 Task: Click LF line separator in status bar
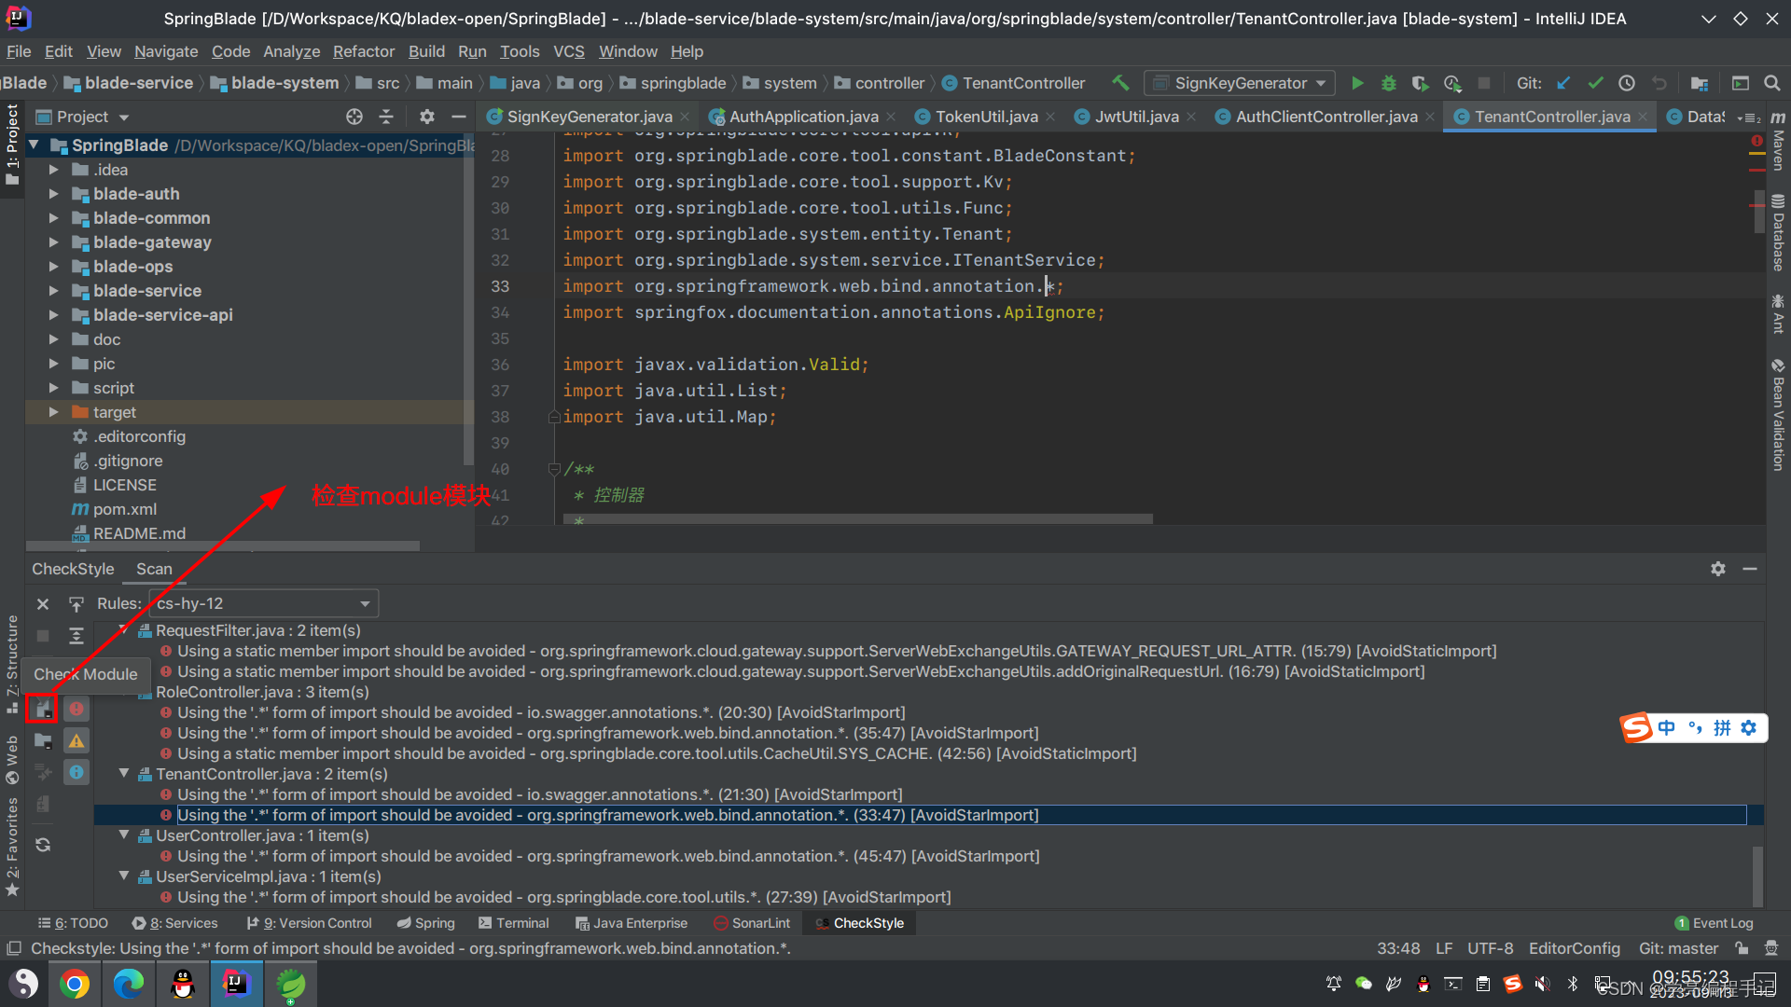[x=1444, y=948]
